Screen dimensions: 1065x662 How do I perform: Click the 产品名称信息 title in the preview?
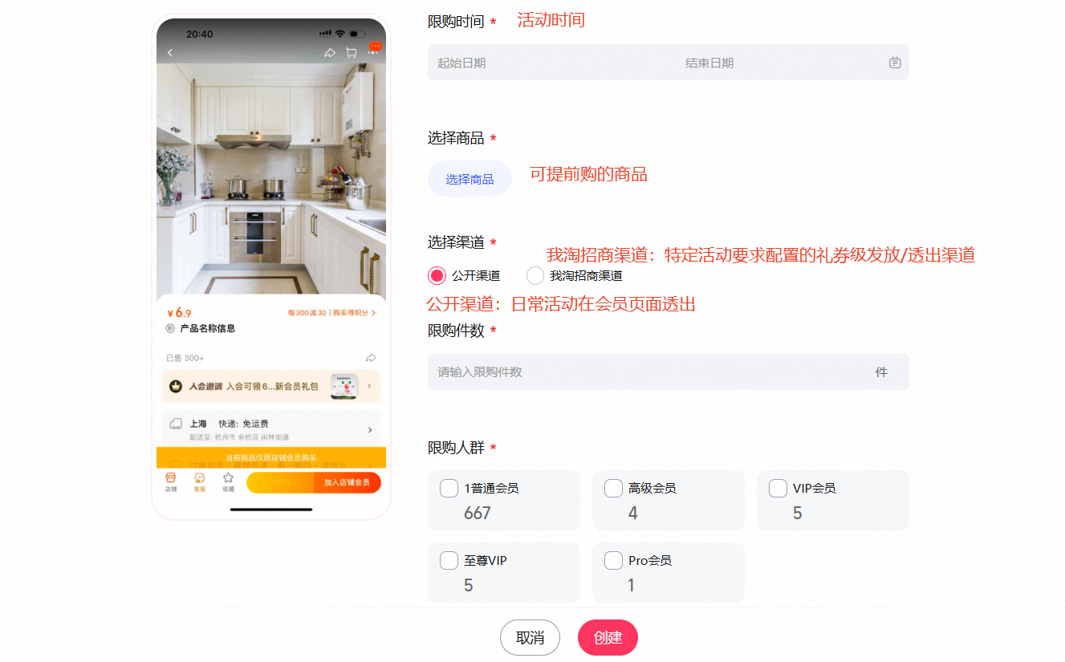[x=207, y=329]
